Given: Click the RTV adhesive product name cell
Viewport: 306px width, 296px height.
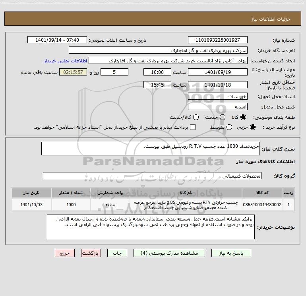Looking at the screenshot, I should click(x=186, y=205).
